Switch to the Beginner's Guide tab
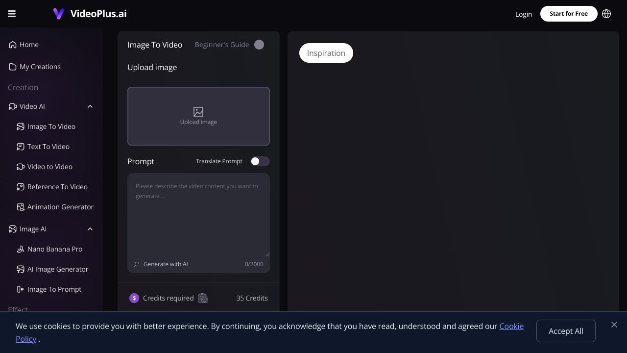The height and width of the screenshot is (353, 627). [x=222, y=45]
